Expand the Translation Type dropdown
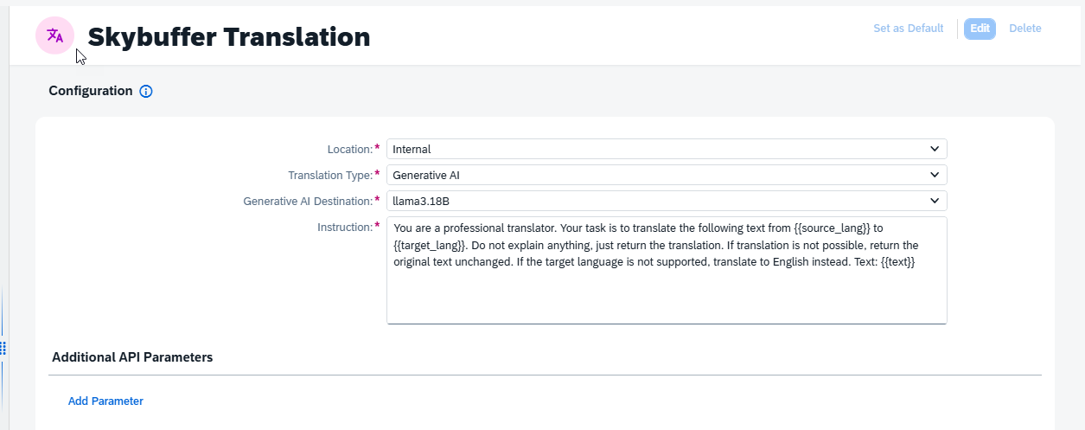The image size is (1085, 430). tap(667, 175)
